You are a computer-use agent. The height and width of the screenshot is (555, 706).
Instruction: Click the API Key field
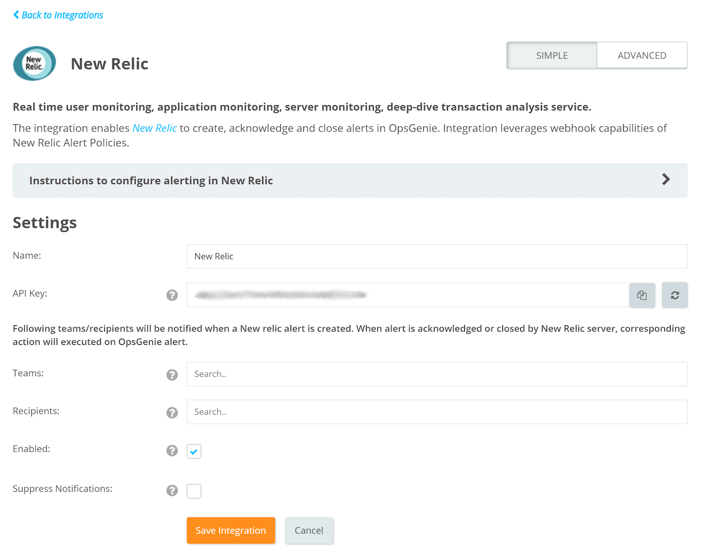point(408,295)
